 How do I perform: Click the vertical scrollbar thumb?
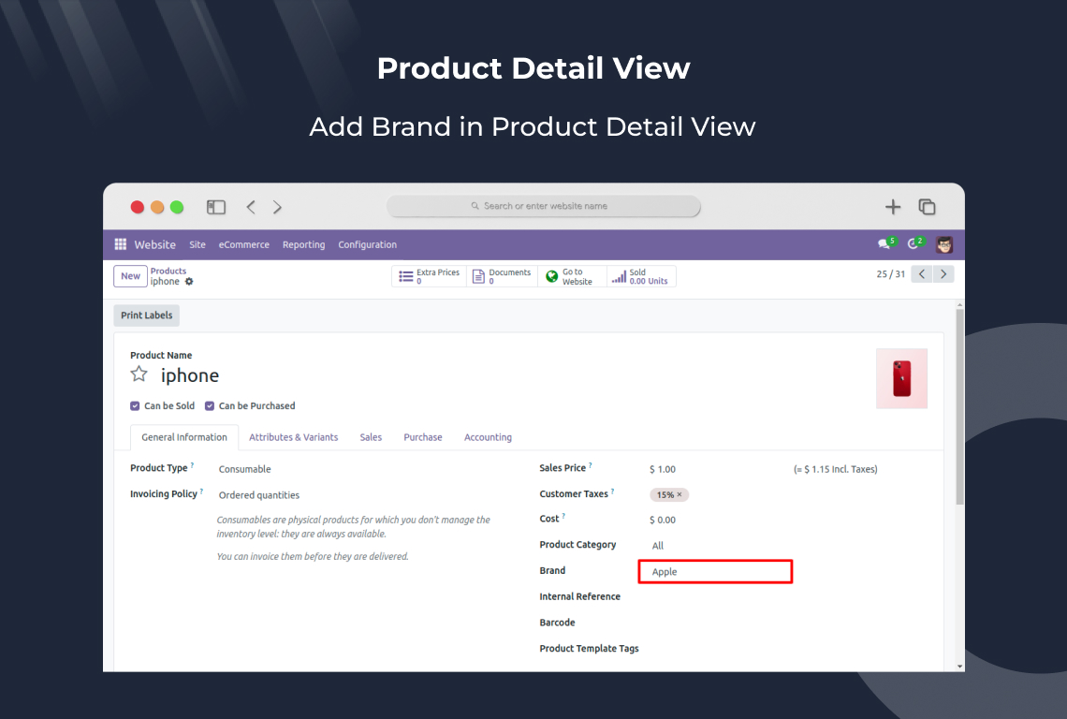[959, 406]
